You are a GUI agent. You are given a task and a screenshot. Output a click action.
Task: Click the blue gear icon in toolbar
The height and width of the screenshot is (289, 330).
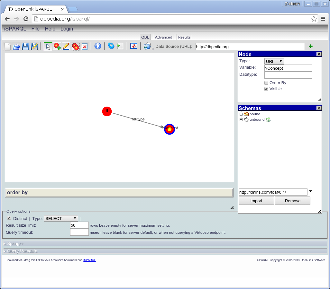(111, 46)
